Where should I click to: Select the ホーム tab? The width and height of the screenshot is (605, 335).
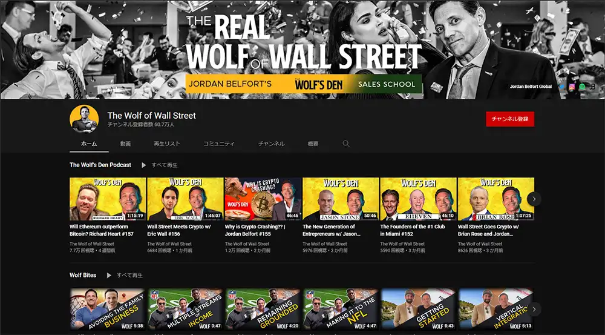pyautogui.click(x=89, y=144)
